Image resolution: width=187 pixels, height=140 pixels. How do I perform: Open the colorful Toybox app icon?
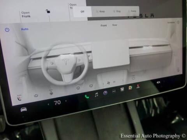point(130,88)
